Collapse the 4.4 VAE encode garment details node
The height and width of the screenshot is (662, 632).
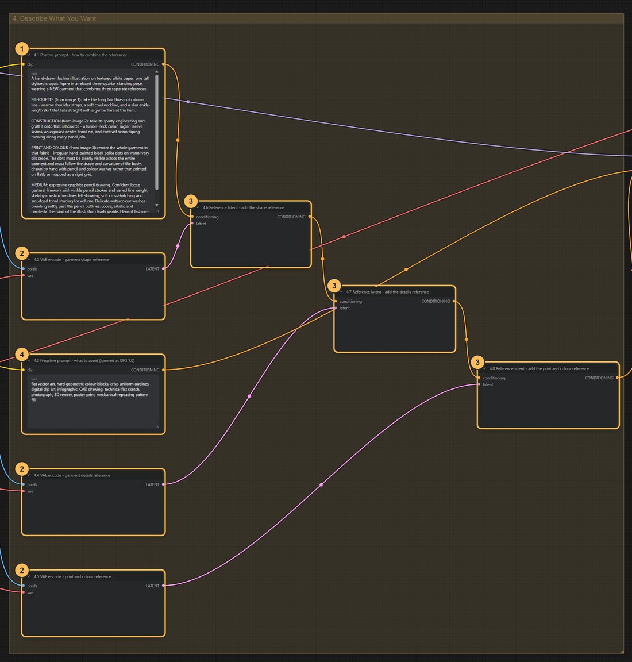(x=29, y=475)
